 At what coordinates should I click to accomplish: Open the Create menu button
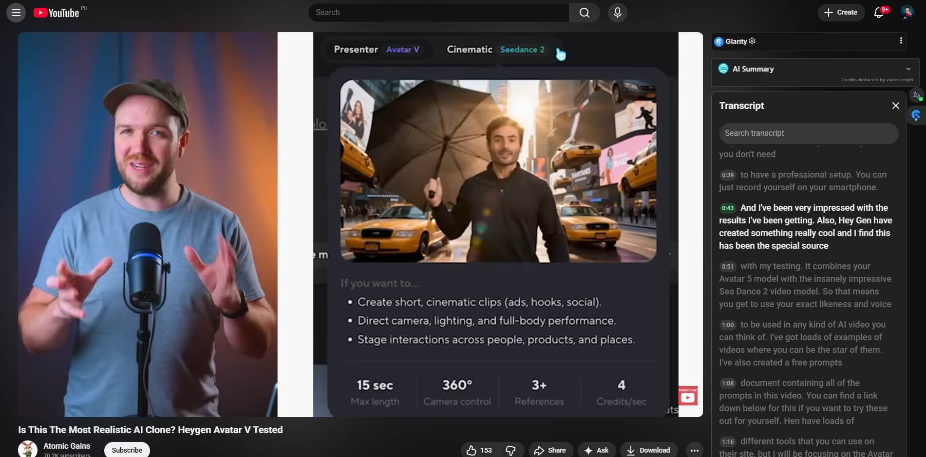coord(841,13)
